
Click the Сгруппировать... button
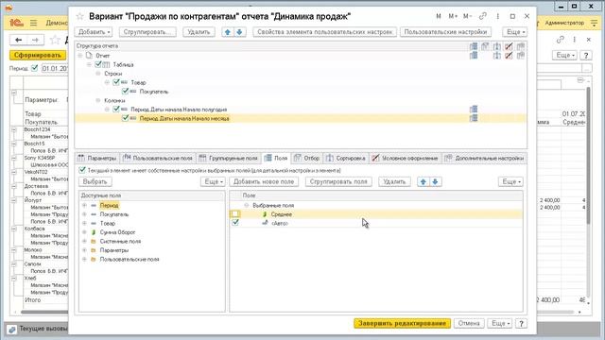point(147,32)
